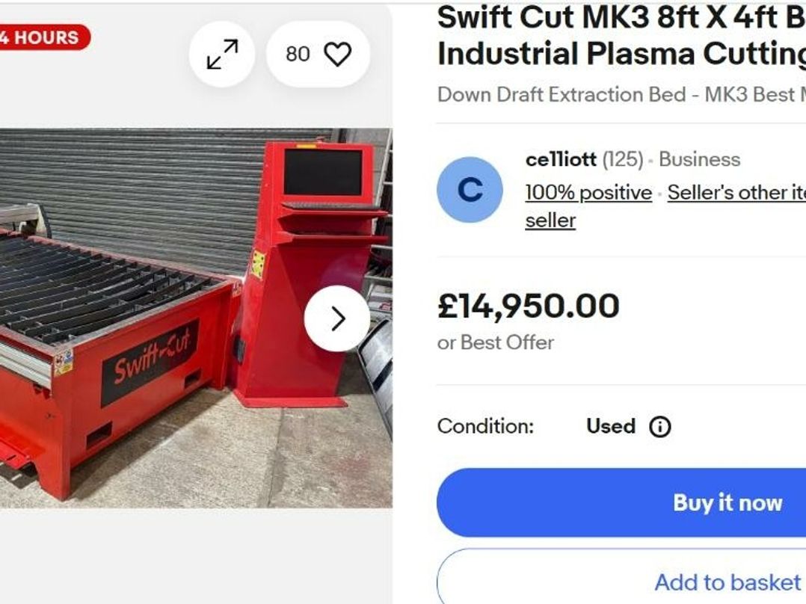Open seller profile ce11iott
Screen dimensions: 806x604
[x=561, y=159]
